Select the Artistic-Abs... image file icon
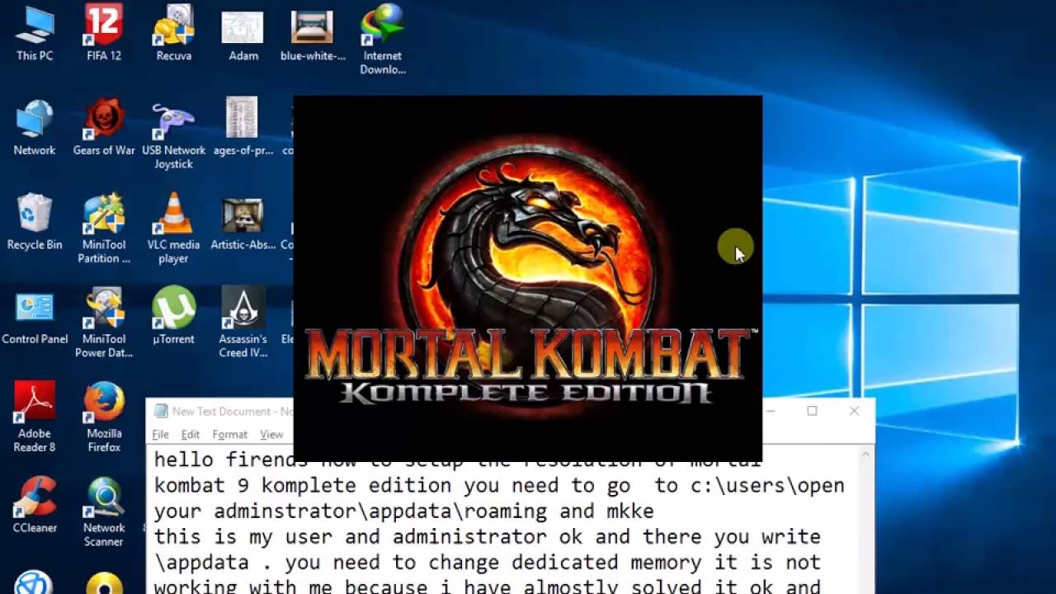Viewport: 1056px width, 594px height. click(x=243, y=222)
